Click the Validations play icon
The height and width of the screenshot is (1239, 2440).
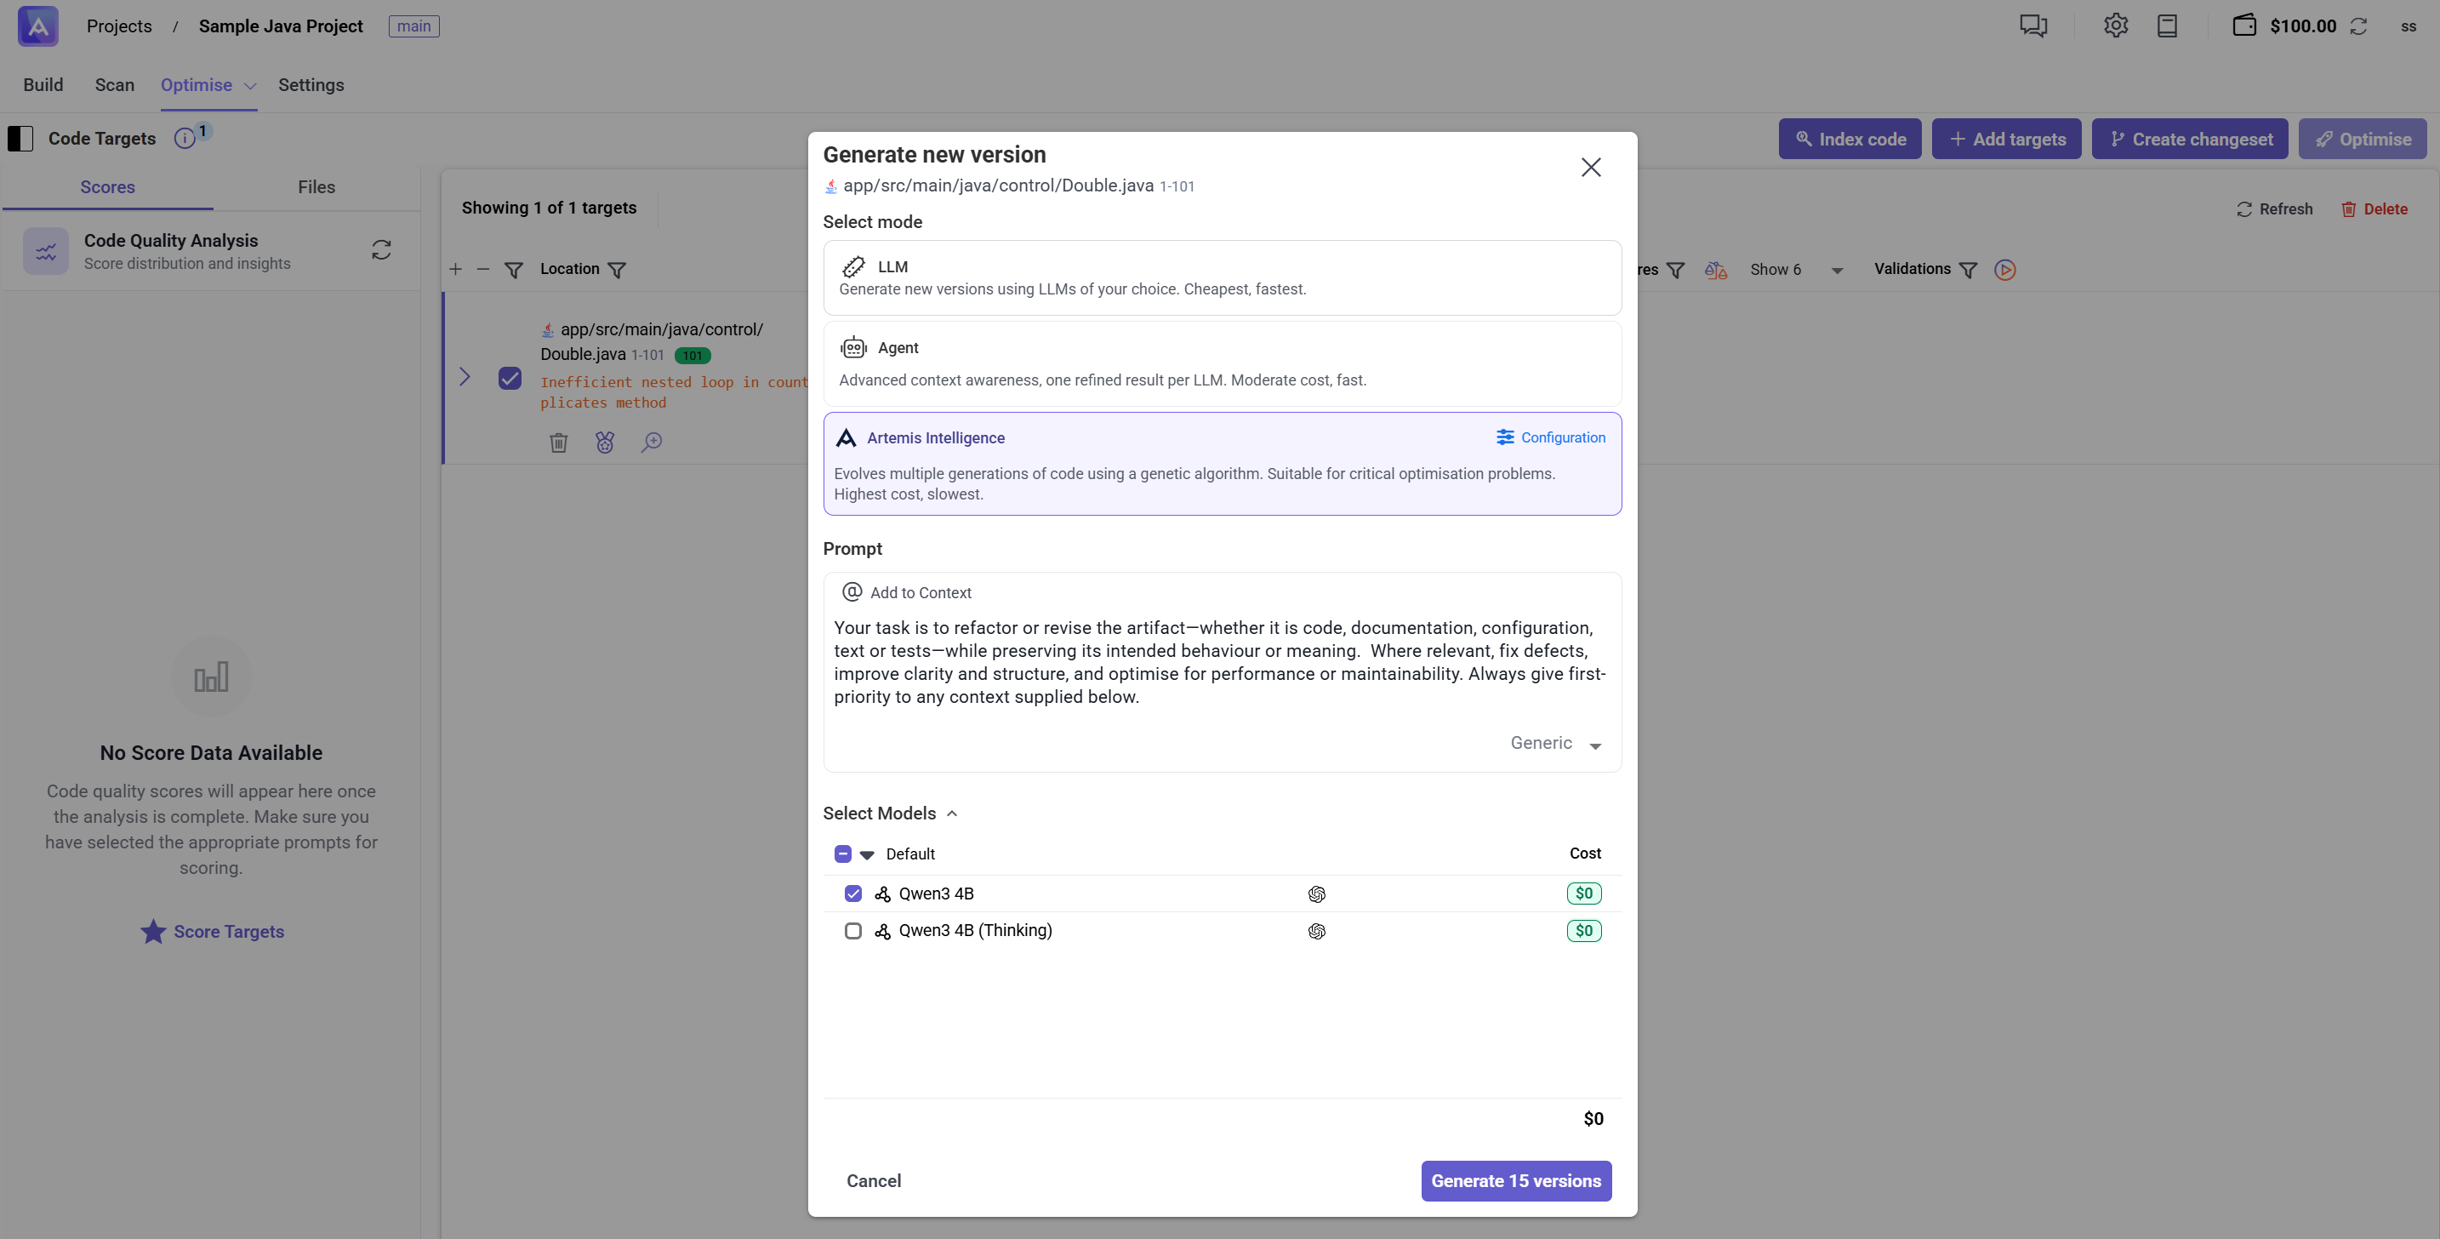coord(2004,270)
